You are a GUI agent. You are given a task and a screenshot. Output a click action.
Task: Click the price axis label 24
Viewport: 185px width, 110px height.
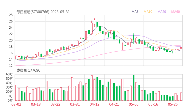pyautogui.click(x=11, y=28)
